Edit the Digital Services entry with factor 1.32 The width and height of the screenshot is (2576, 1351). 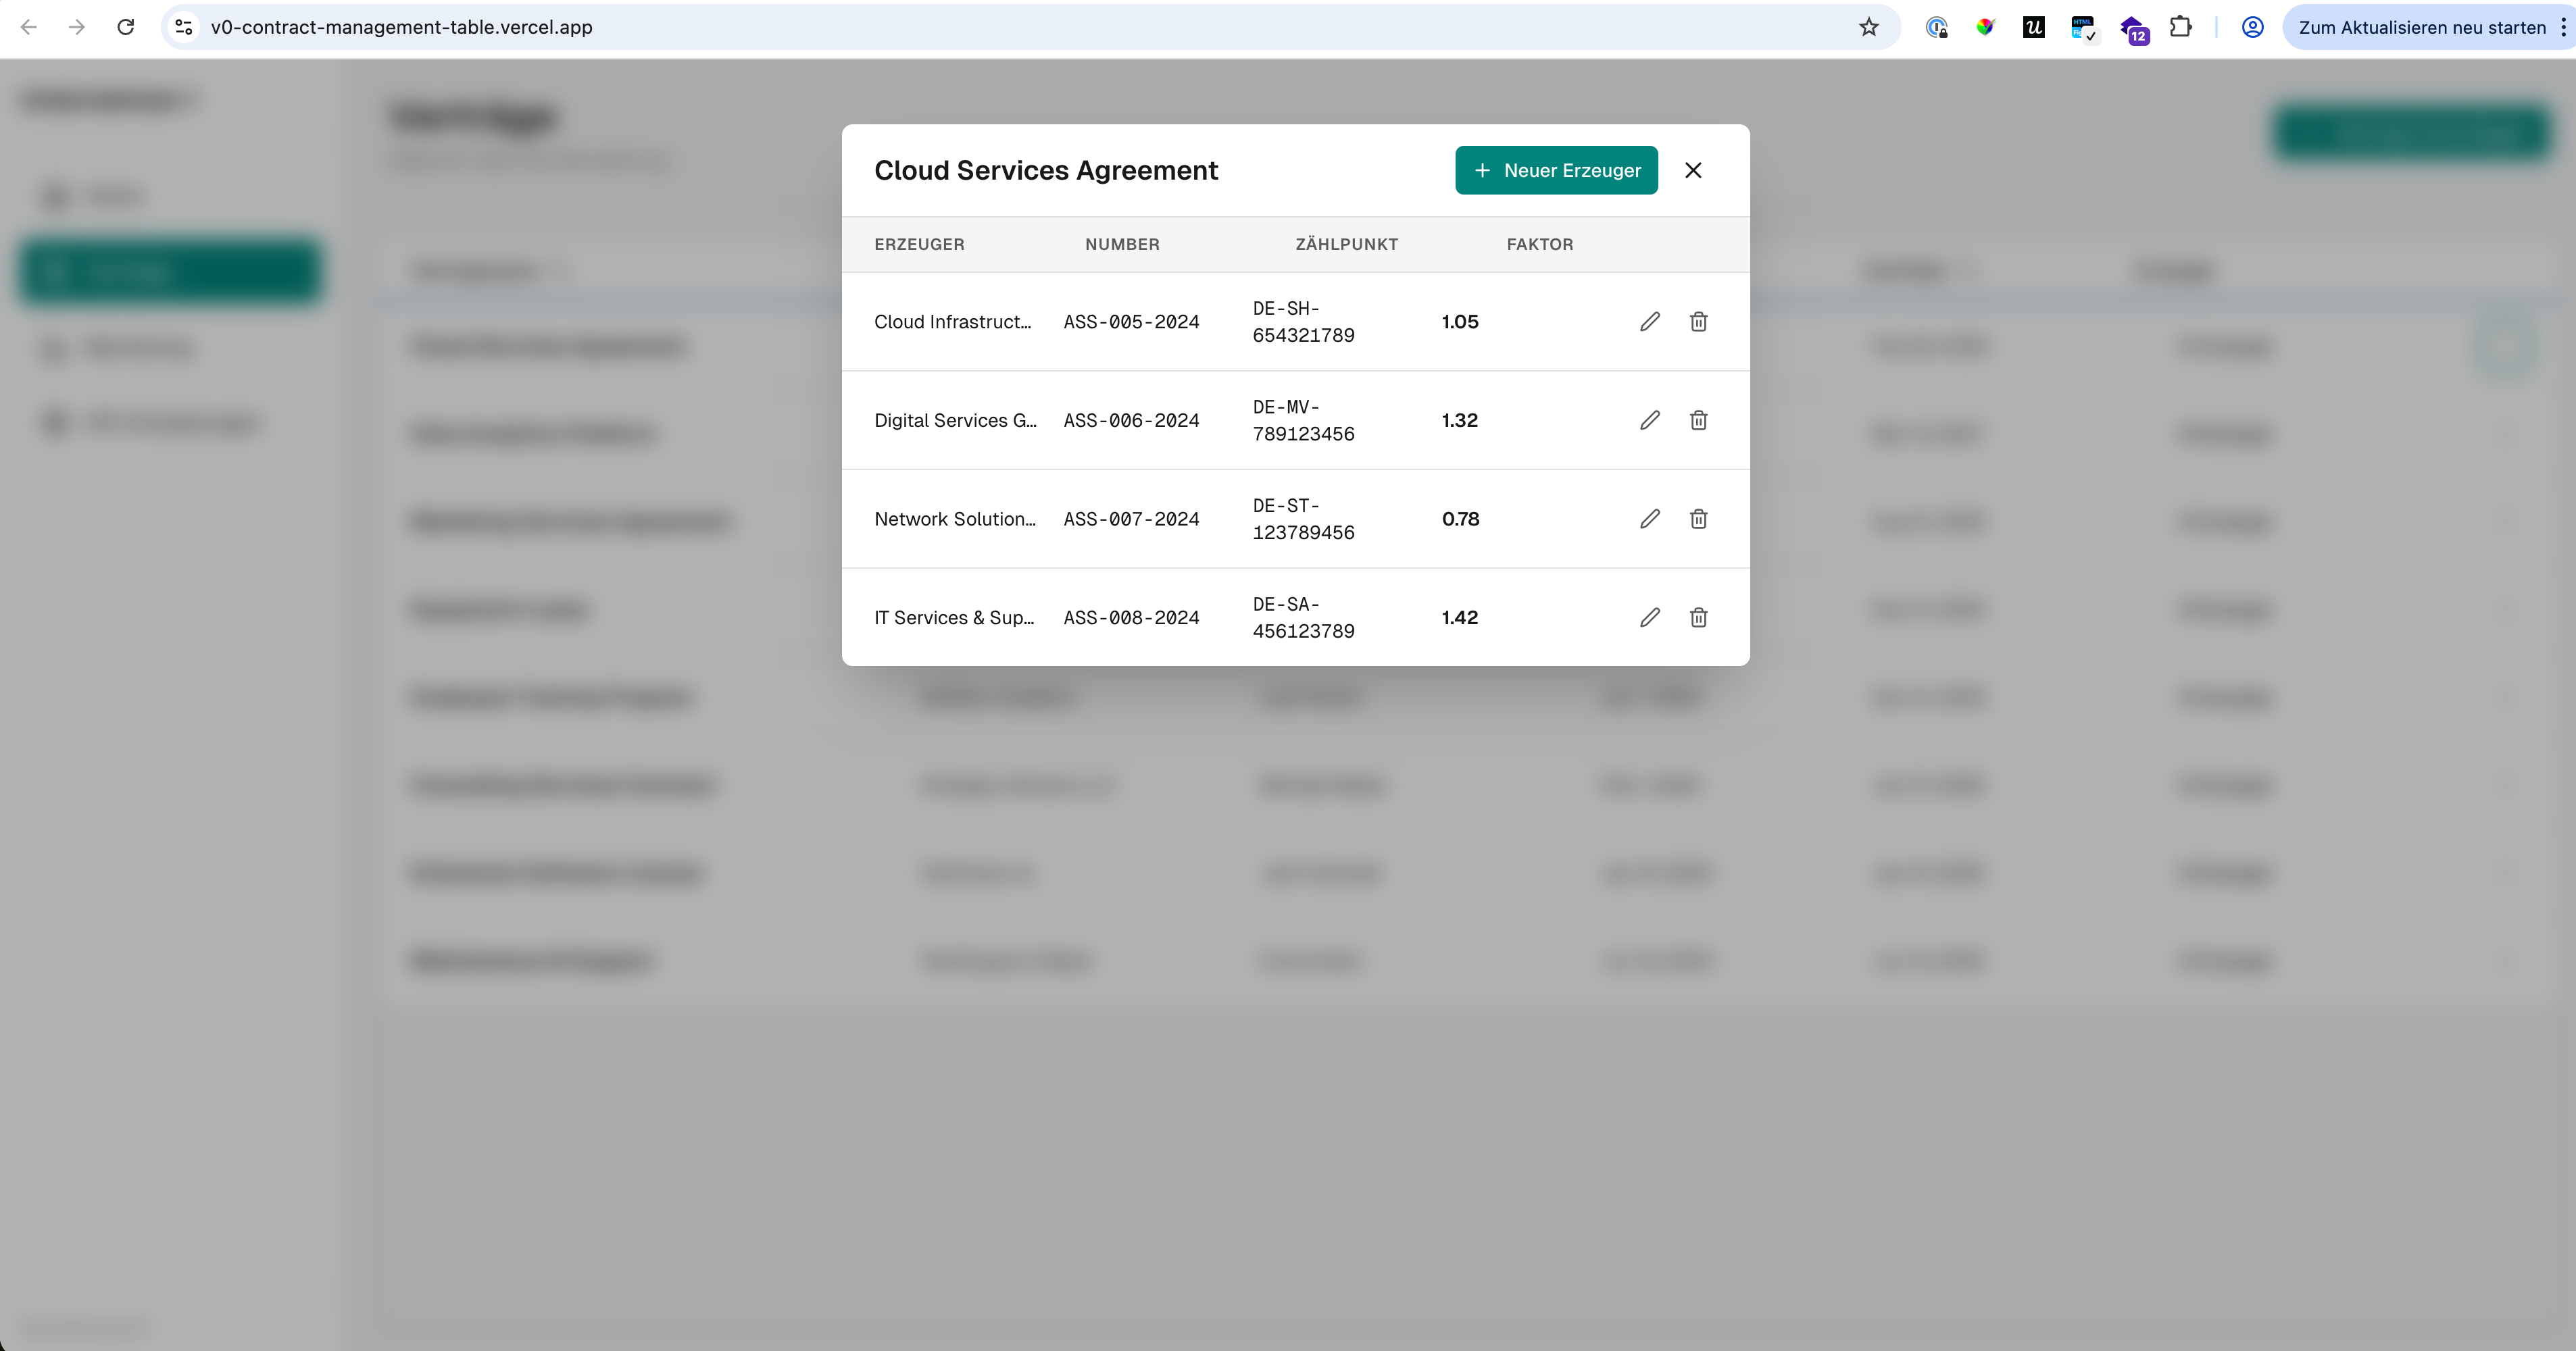[x=1649, y=419]
